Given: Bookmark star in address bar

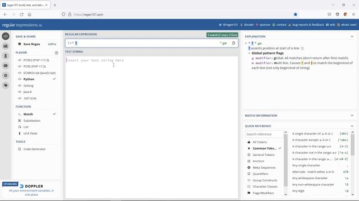Looking at the screenshot, I should pyautogui.click(x=296, y=15).
